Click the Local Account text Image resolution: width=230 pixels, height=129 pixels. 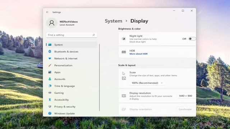[x=67, y=25]
